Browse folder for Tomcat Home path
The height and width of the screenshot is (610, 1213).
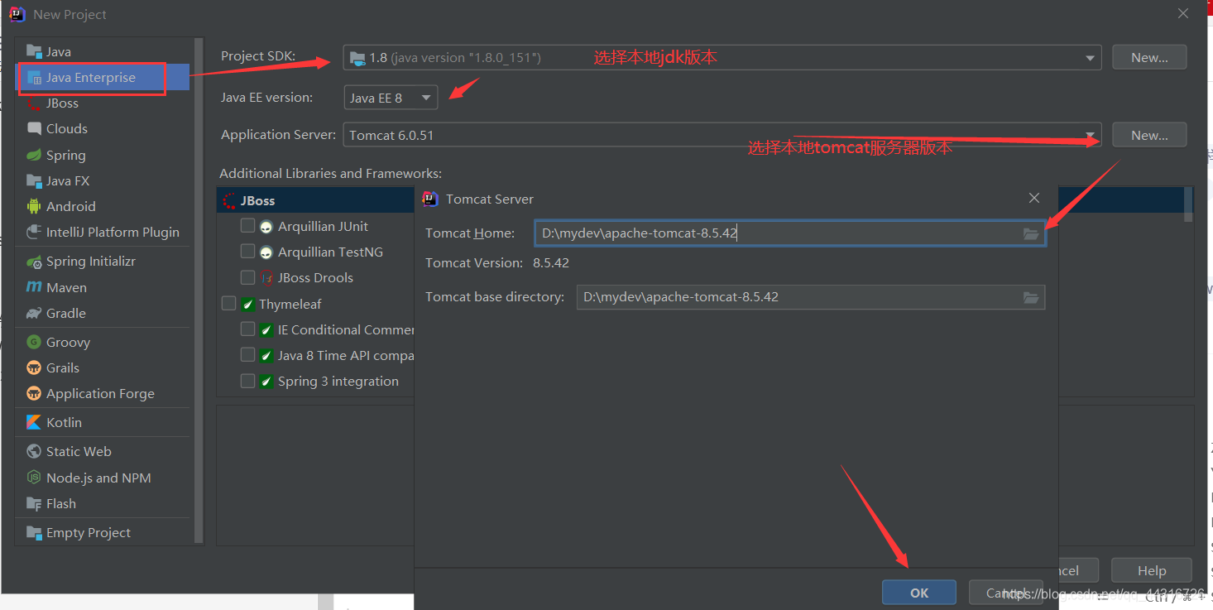point(1031,233)
